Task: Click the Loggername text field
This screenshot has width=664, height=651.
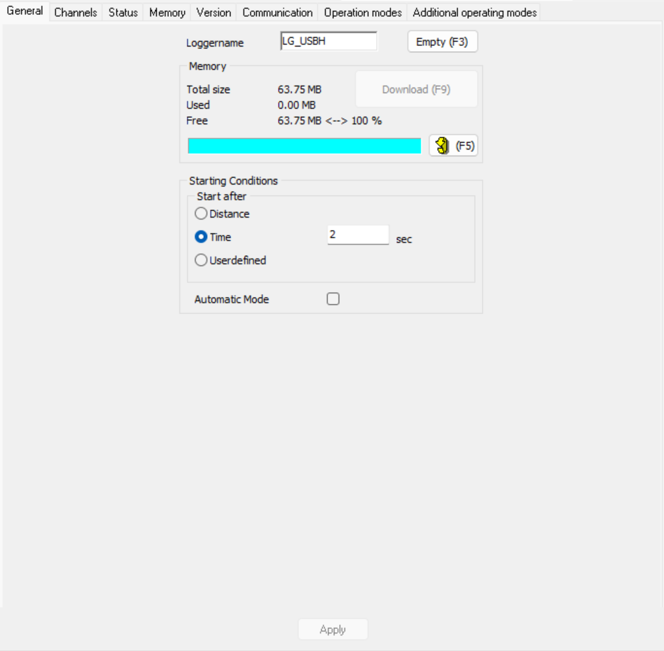Action: tap(329, 41)
